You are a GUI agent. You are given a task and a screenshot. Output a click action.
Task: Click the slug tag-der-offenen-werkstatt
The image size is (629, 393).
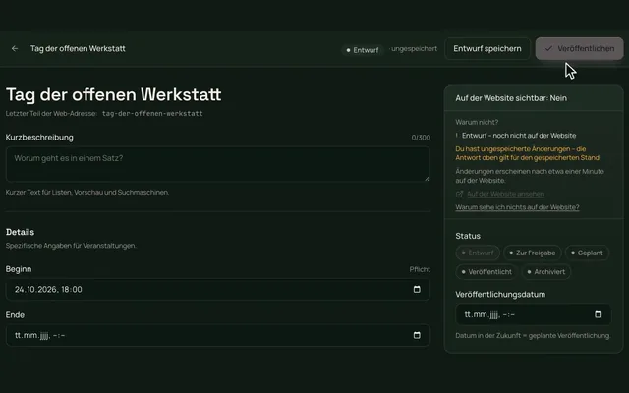click(x=152, y=114)
